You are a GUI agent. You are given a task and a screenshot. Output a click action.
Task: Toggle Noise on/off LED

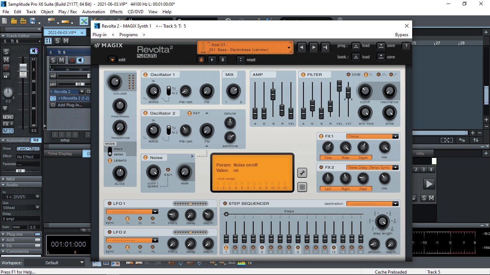point(145,158)
